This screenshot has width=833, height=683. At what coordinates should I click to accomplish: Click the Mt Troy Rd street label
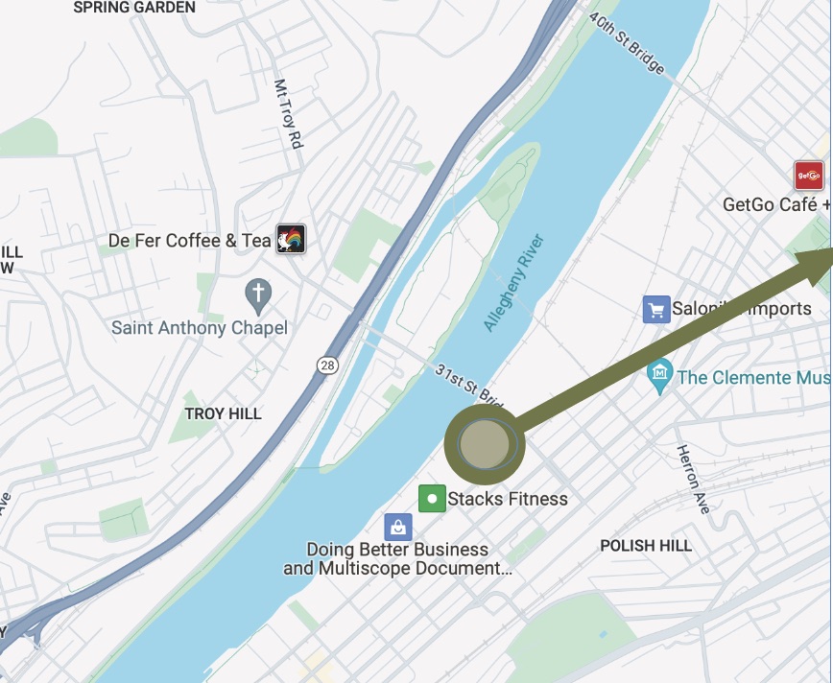coord(289,114)
